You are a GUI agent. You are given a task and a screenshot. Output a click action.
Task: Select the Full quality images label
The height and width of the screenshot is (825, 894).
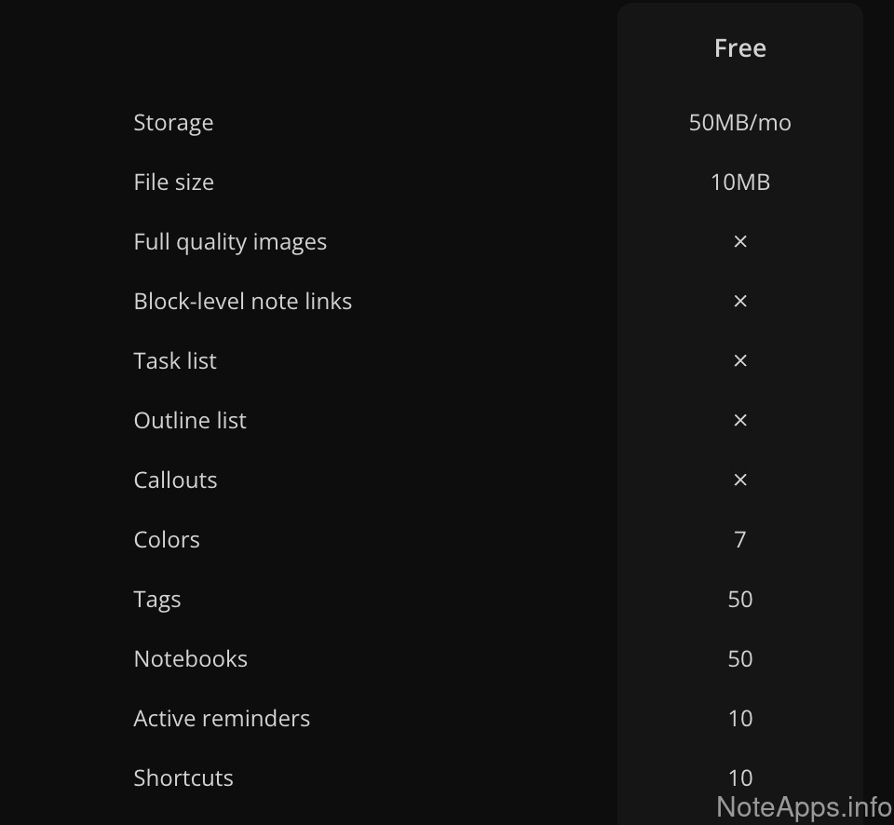click(230, 242)
